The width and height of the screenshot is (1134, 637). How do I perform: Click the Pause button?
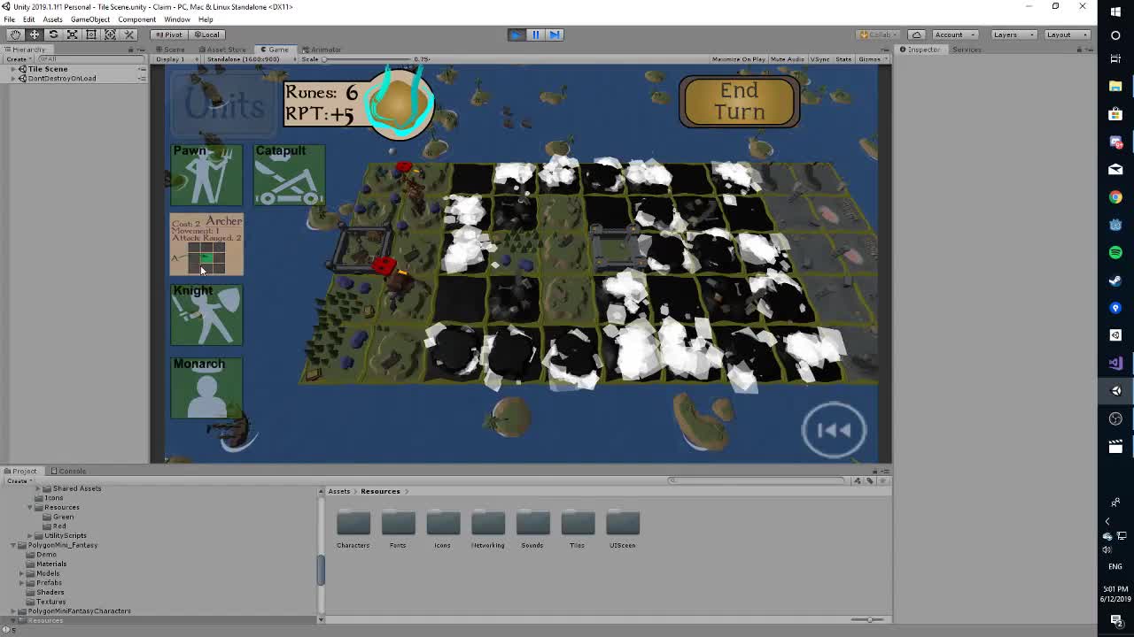535,35
